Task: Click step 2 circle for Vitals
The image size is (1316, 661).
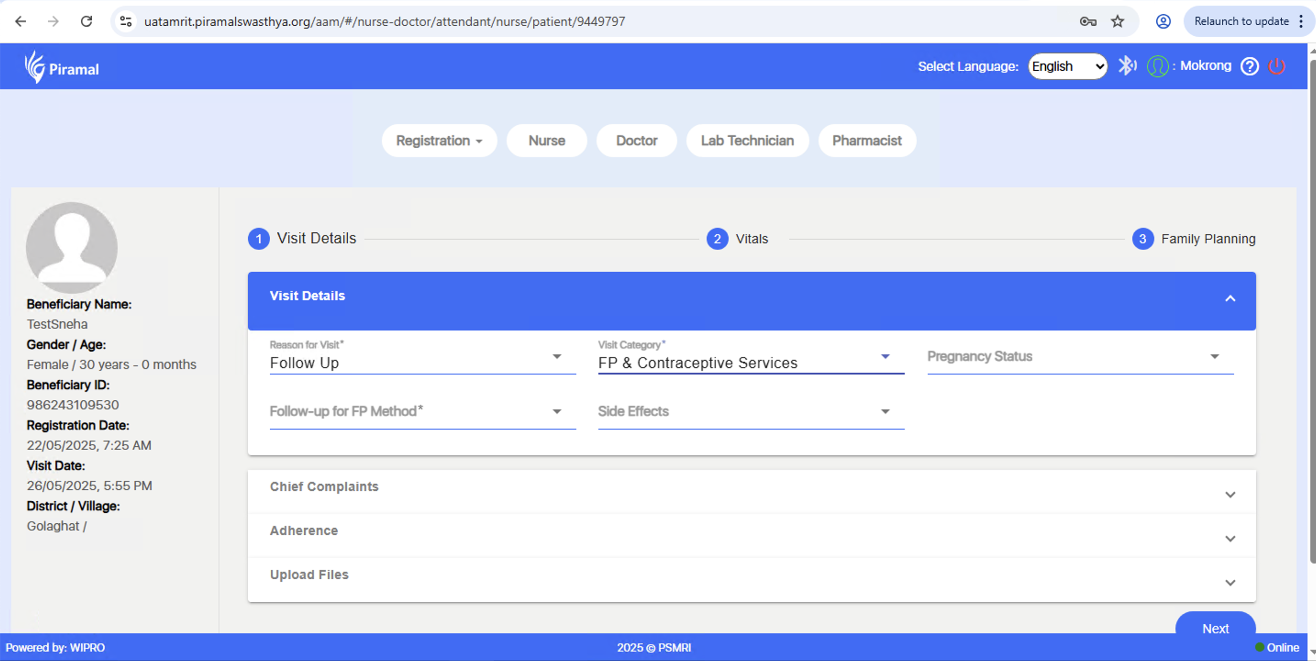Action: pyautogui.click(x=717, y=239)
